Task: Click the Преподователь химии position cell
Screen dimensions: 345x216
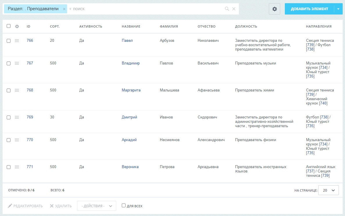Action: [255, 90]
